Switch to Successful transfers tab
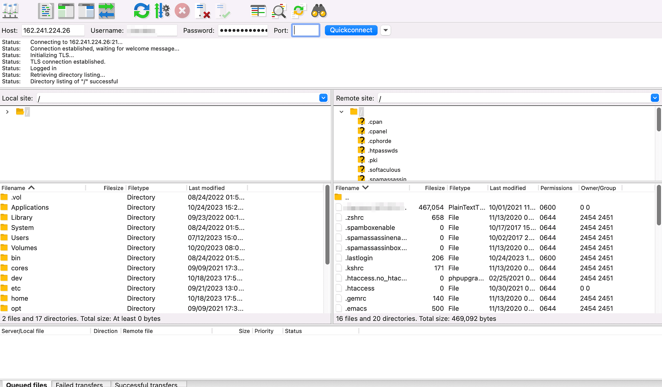Image resolution: width=662 pixels, height=387 pixels. click(146, 384)
